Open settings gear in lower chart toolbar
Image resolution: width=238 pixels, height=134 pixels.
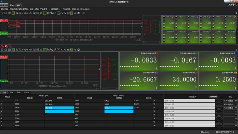coord(78,50)
